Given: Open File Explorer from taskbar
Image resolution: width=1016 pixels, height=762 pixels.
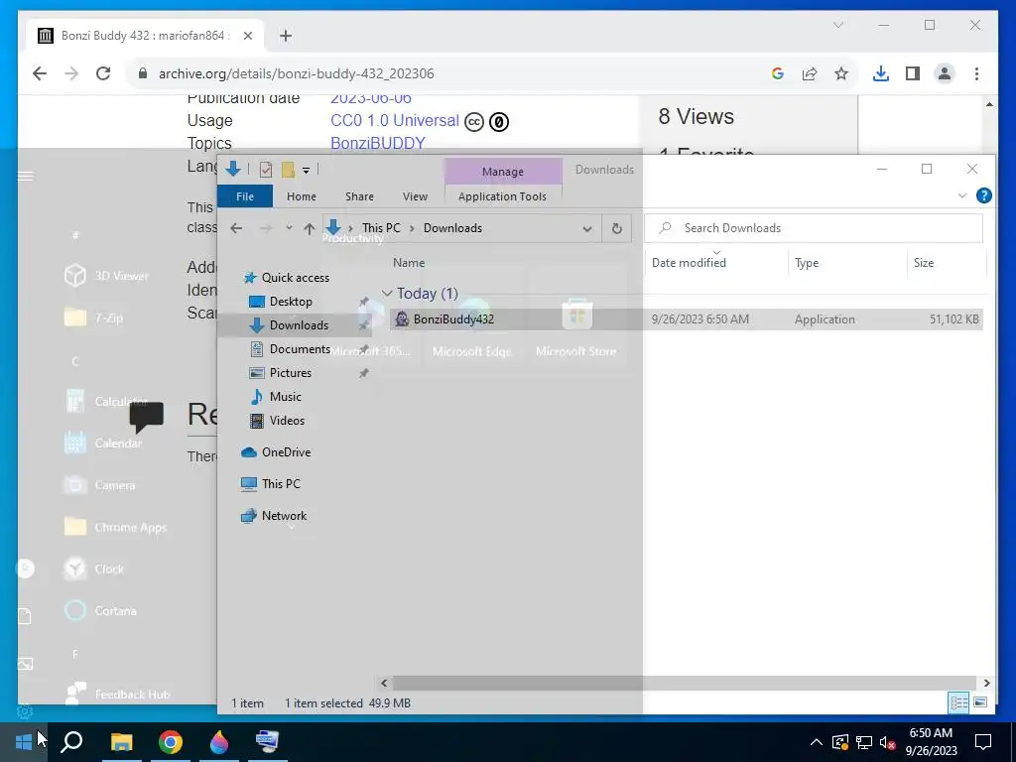Looking at the screenshot, I should tap(121, 741).
